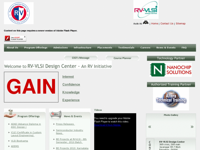200x150 pixels.
Task: Open the RV-VLSI Design Center logo
Action: [146, 10]
